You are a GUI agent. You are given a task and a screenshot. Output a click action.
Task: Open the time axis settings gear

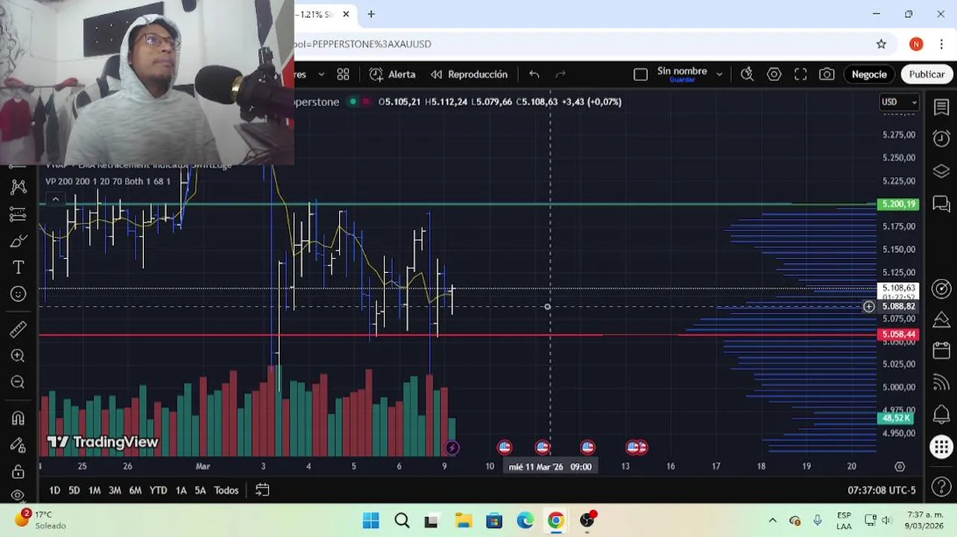pos(900,466)
